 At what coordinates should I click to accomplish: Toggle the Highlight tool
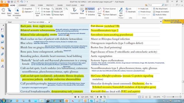pos(90,9)
